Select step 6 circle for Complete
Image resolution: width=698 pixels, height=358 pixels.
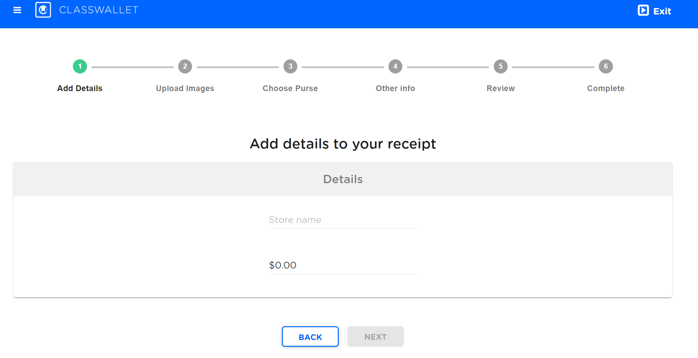point(606,66)
